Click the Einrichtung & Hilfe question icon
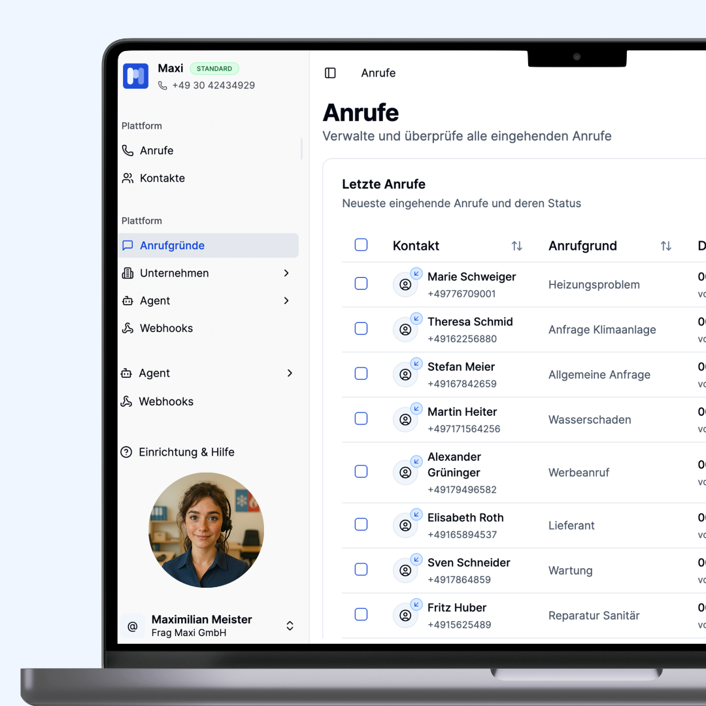This screenshot has width=706, height=706. point(127,452)
